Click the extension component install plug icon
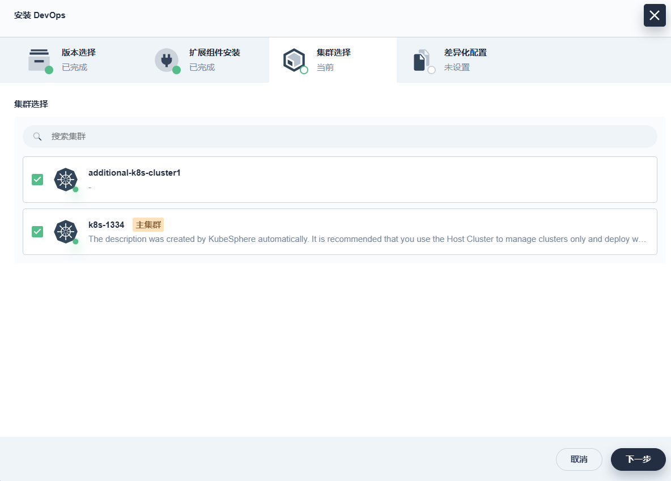The image size is (671, 481). [167, 60]
